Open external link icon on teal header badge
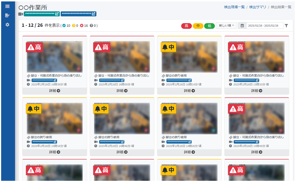 (57, 14)
